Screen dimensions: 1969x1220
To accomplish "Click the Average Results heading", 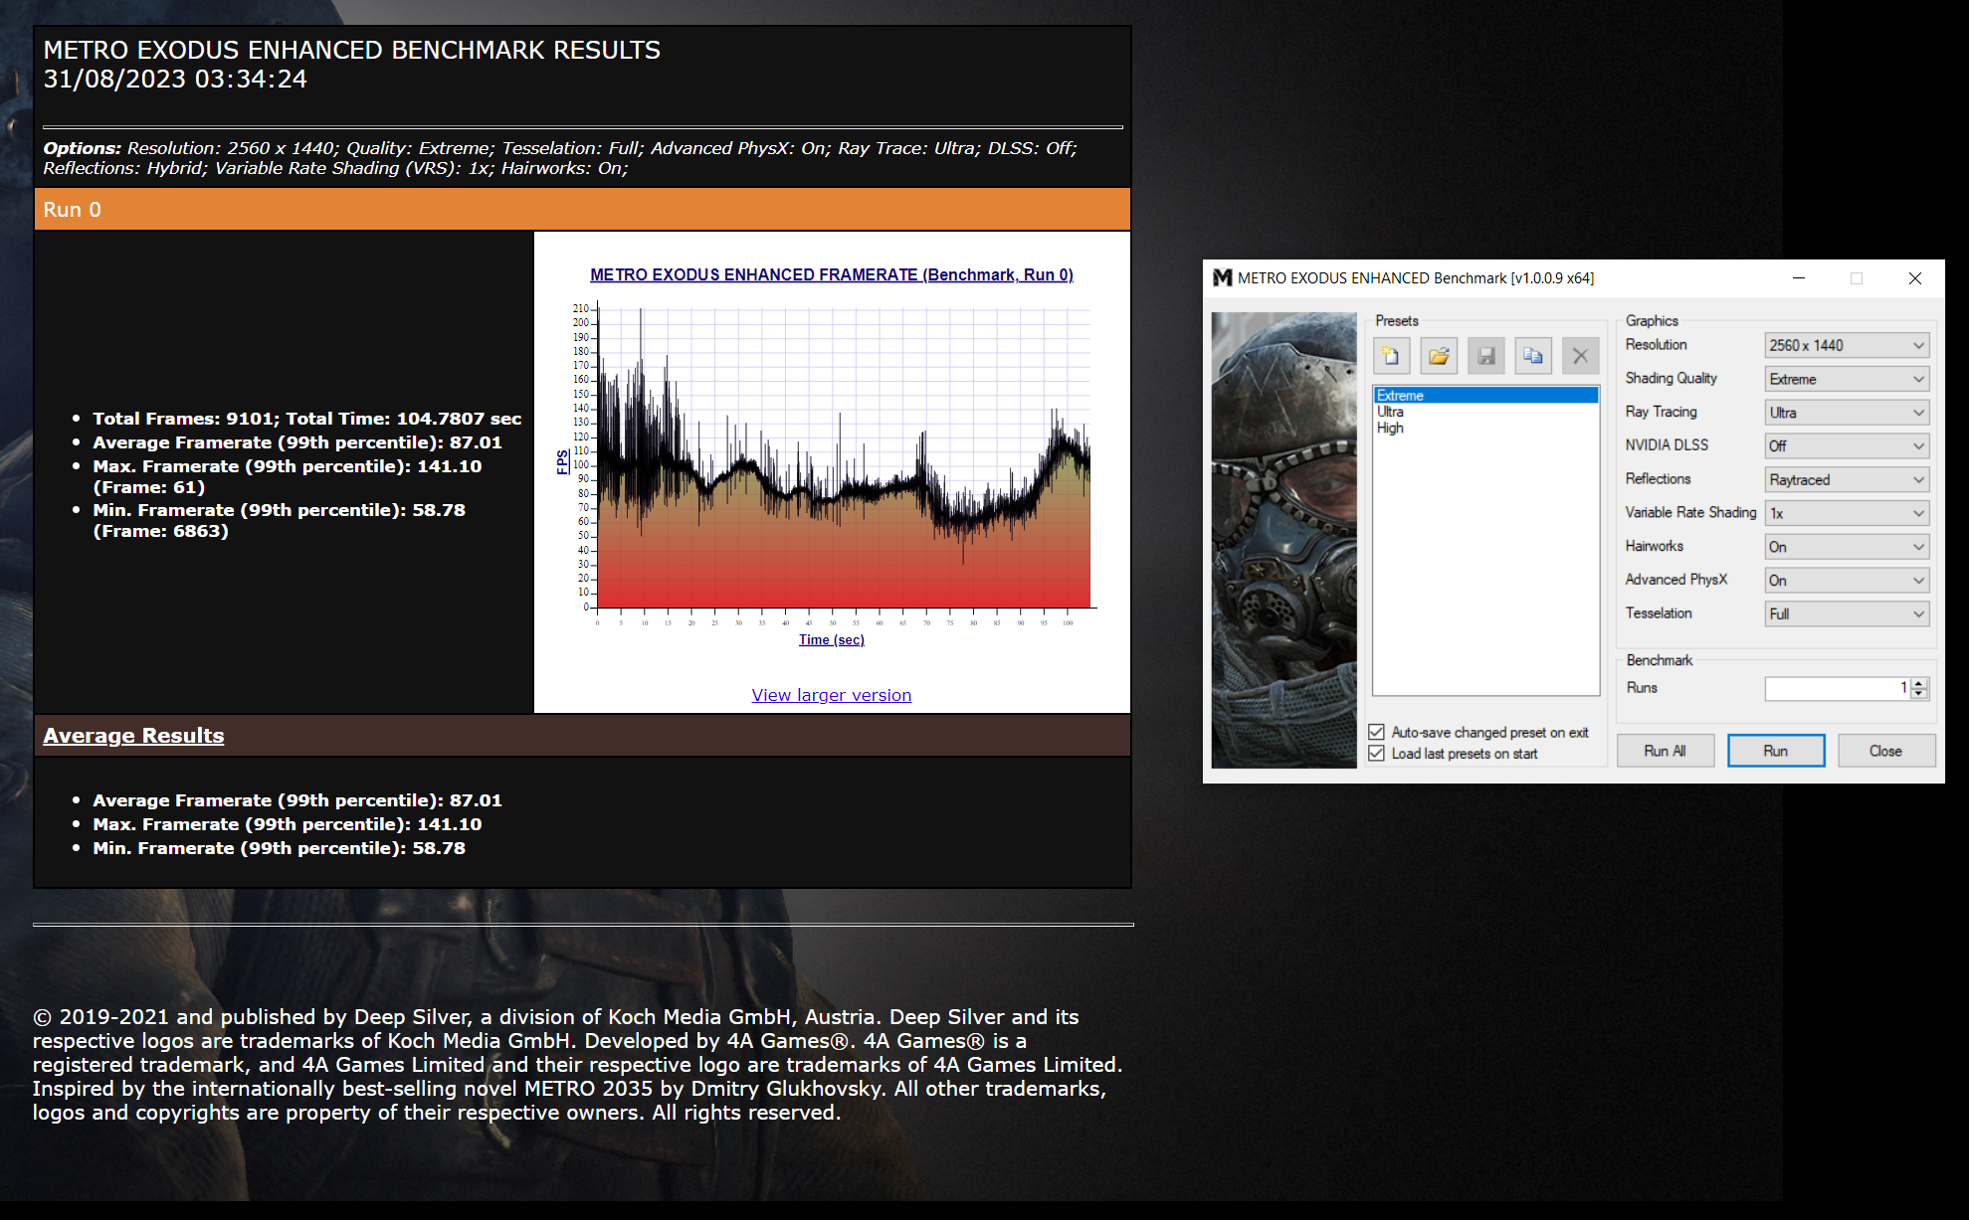I will pyautogui.click(x=133, y=736).
